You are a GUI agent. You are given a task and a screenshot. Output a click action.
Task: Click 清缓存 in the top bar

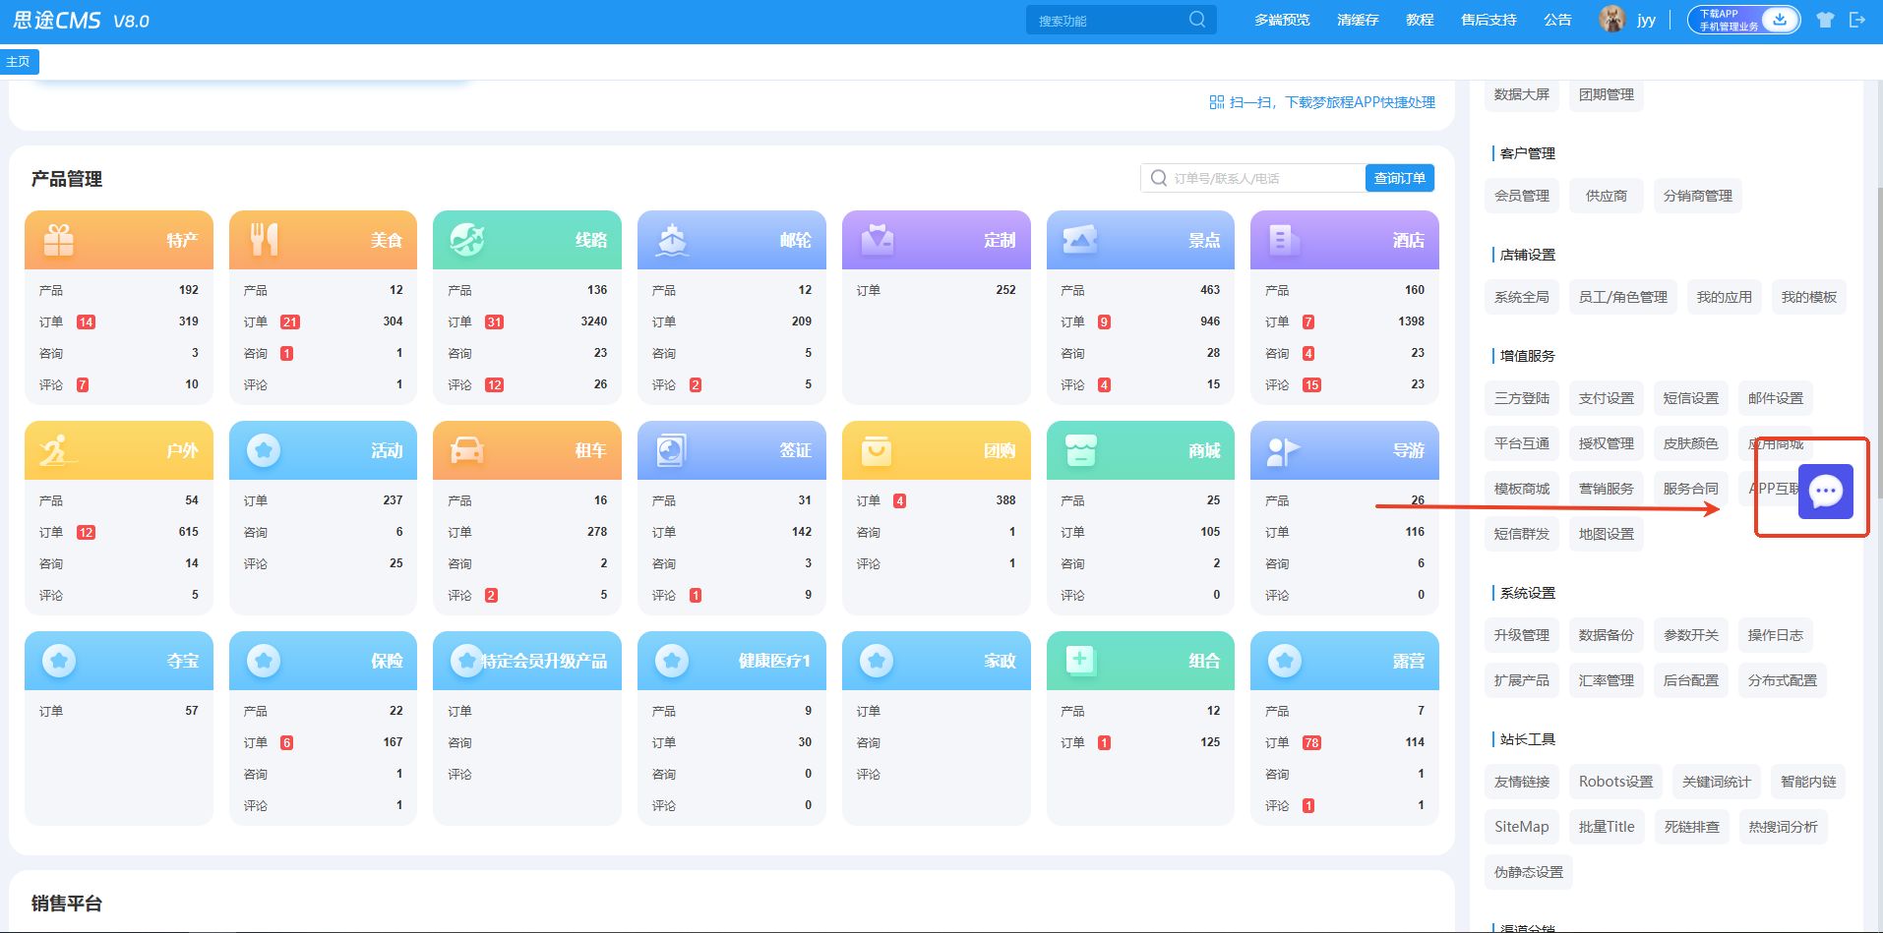coord(1357,20)
